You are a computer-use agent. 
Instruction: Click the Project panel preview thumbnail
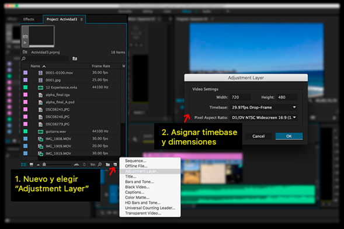(x=41, y=36)
